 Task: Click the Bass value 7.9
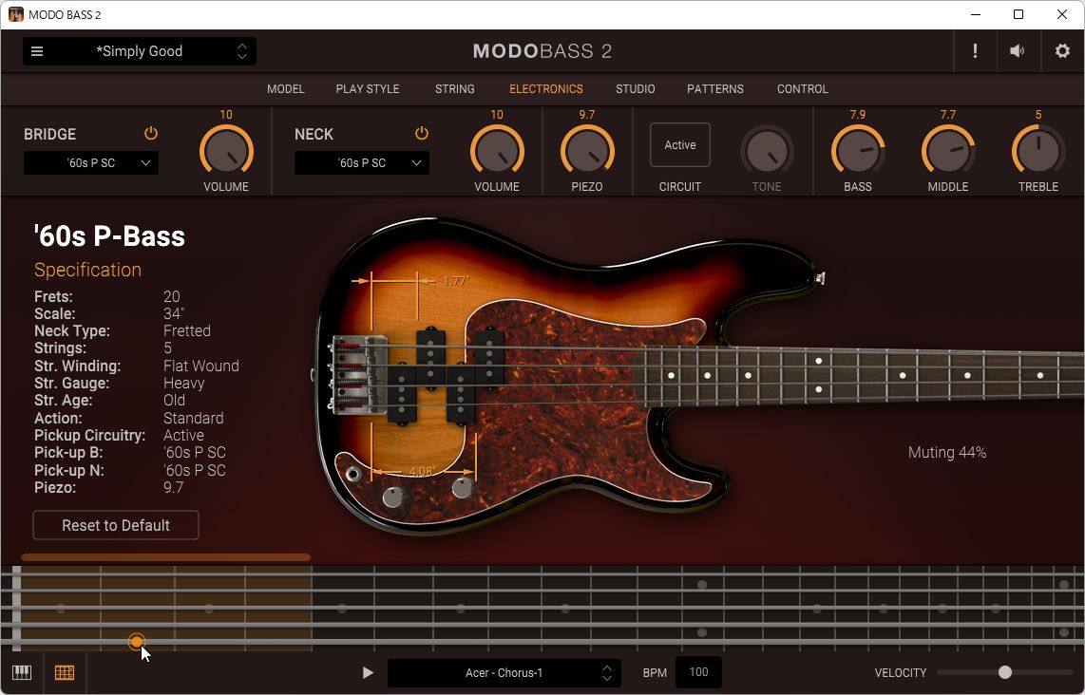point(857,115)
